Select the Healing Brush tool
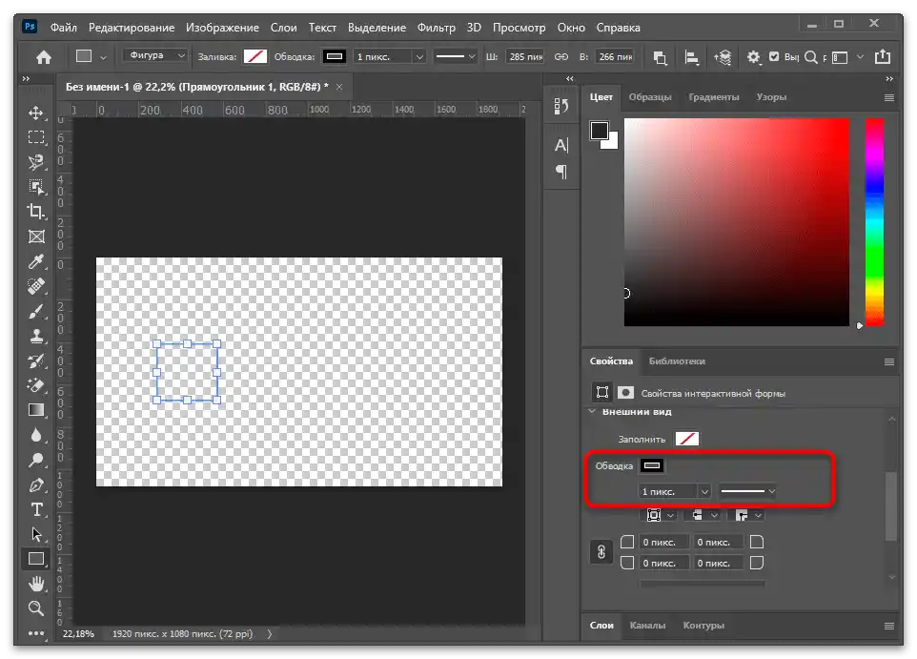The image size is (917, 659). pos(36,286)
